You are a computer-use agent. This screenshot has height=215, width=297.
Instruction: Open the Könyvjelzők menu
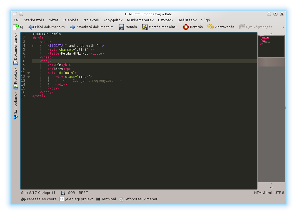coord(113,20)
